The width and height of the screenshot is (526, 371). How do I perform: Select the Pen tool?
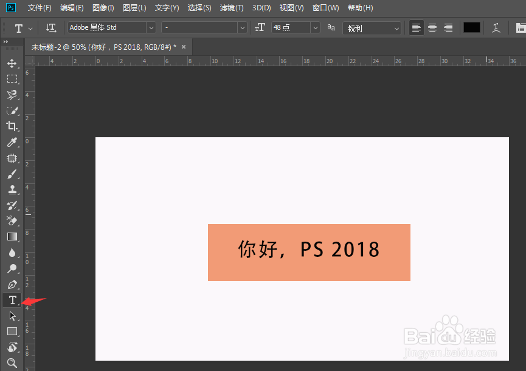point(12,284)
